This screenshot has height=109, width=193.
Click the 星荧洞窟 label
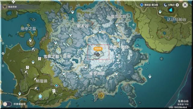coord(97,74)
